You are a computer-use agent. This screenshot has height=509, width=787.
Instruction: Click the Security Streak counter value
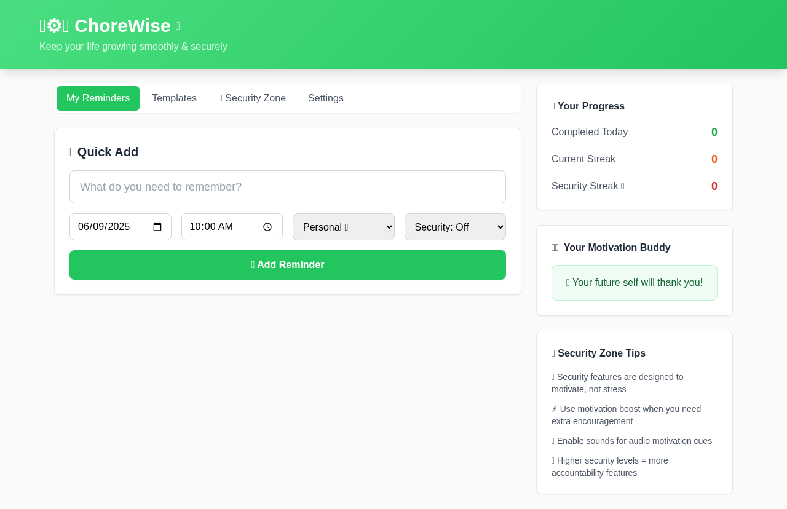pyautogui.click(x=713, y=186)
